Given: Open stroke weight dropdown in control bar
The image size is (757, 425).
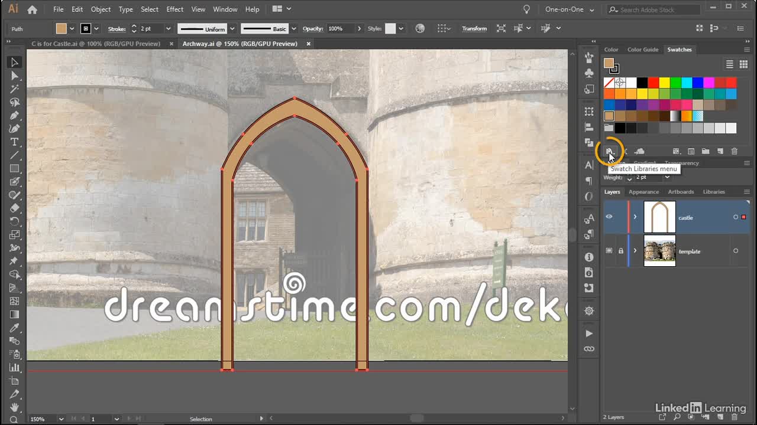Looking at the screenshot, I should click(x=169, y=28).
